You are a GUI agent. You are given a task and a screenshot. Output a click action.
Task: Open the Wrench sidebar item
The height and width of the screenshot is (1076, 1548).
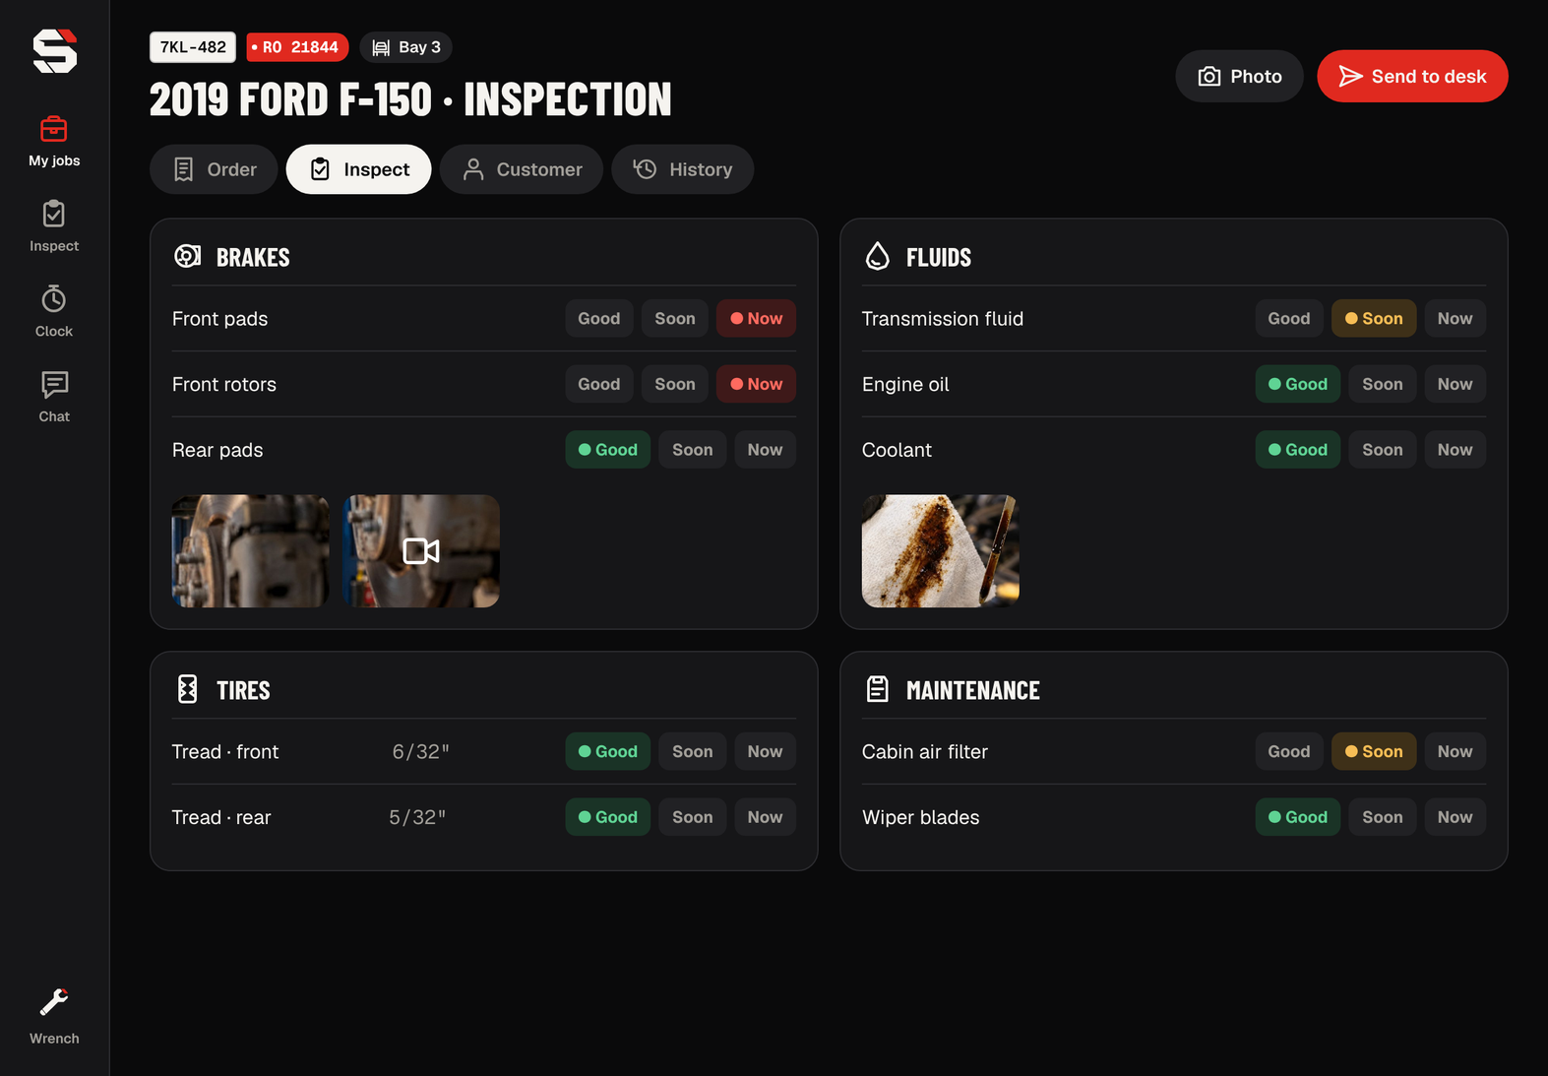[x=54, y=1017]
